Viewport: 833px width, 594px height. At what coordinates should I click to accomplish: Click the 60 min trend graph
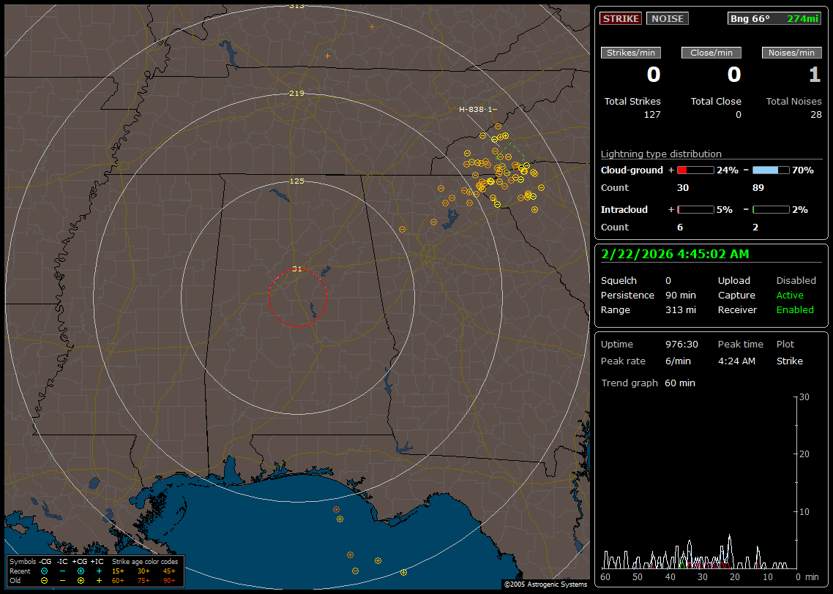pos(699,483)
